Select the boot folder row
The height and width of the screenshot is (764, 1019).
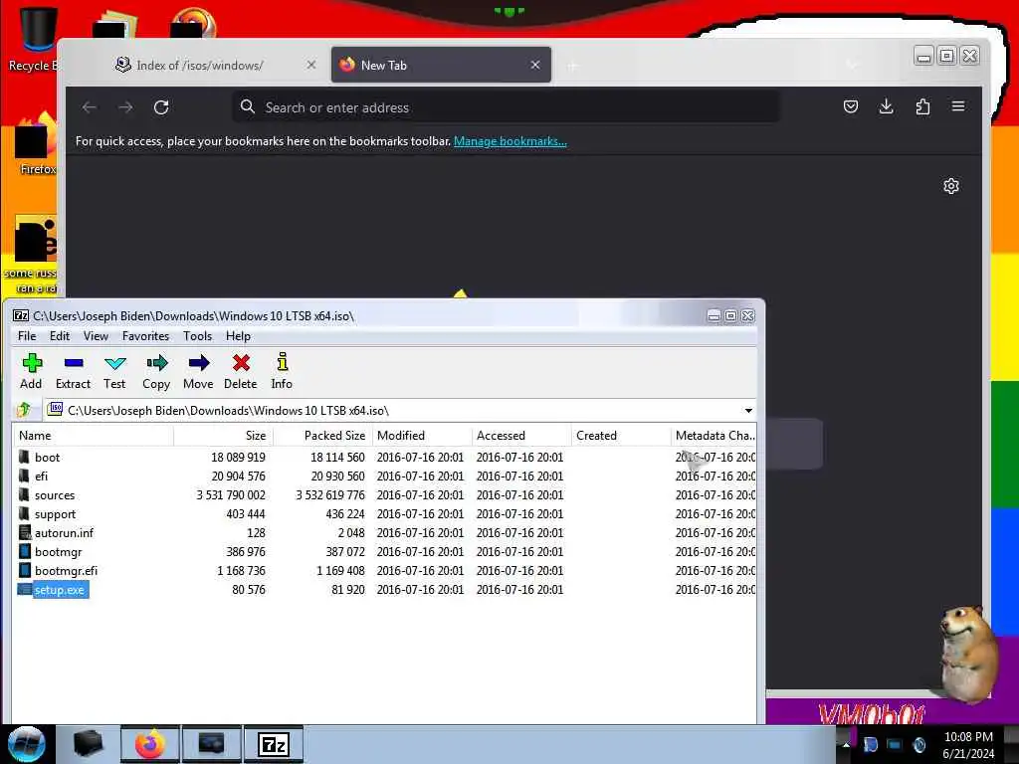[384, 457]
